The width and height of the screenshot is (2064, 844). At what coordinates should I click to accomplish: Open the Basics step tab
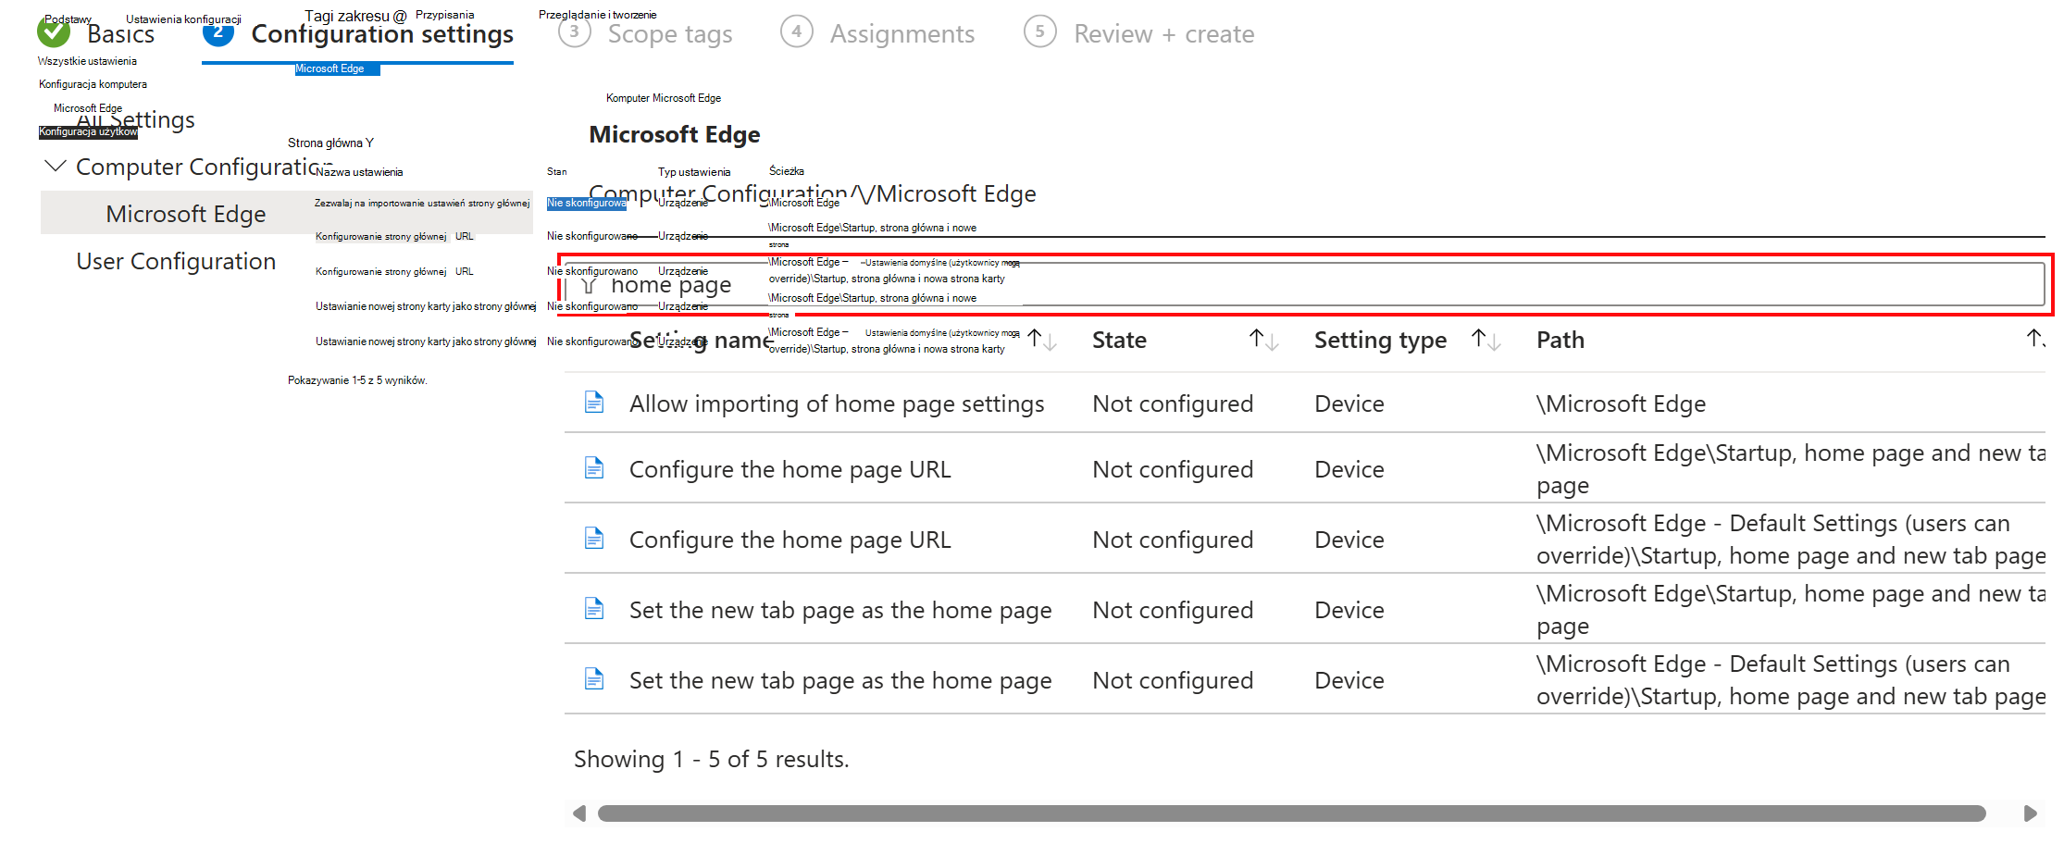[x=120, y=34]
